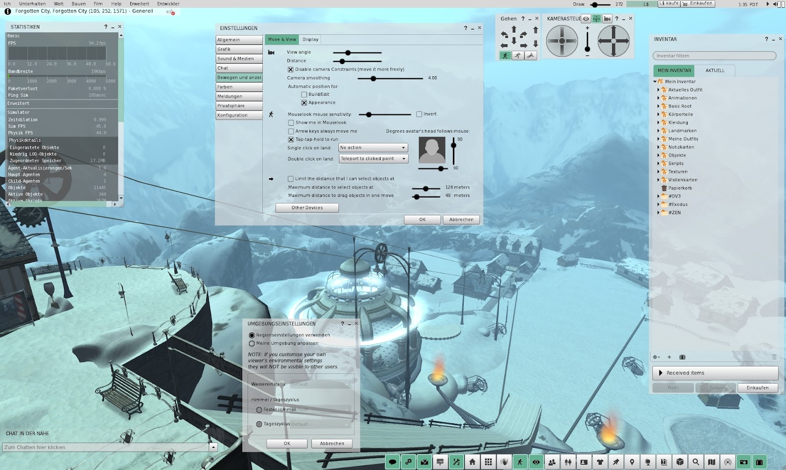
Task: Switch to the Display tab in settings
Action: pos(309,39)
